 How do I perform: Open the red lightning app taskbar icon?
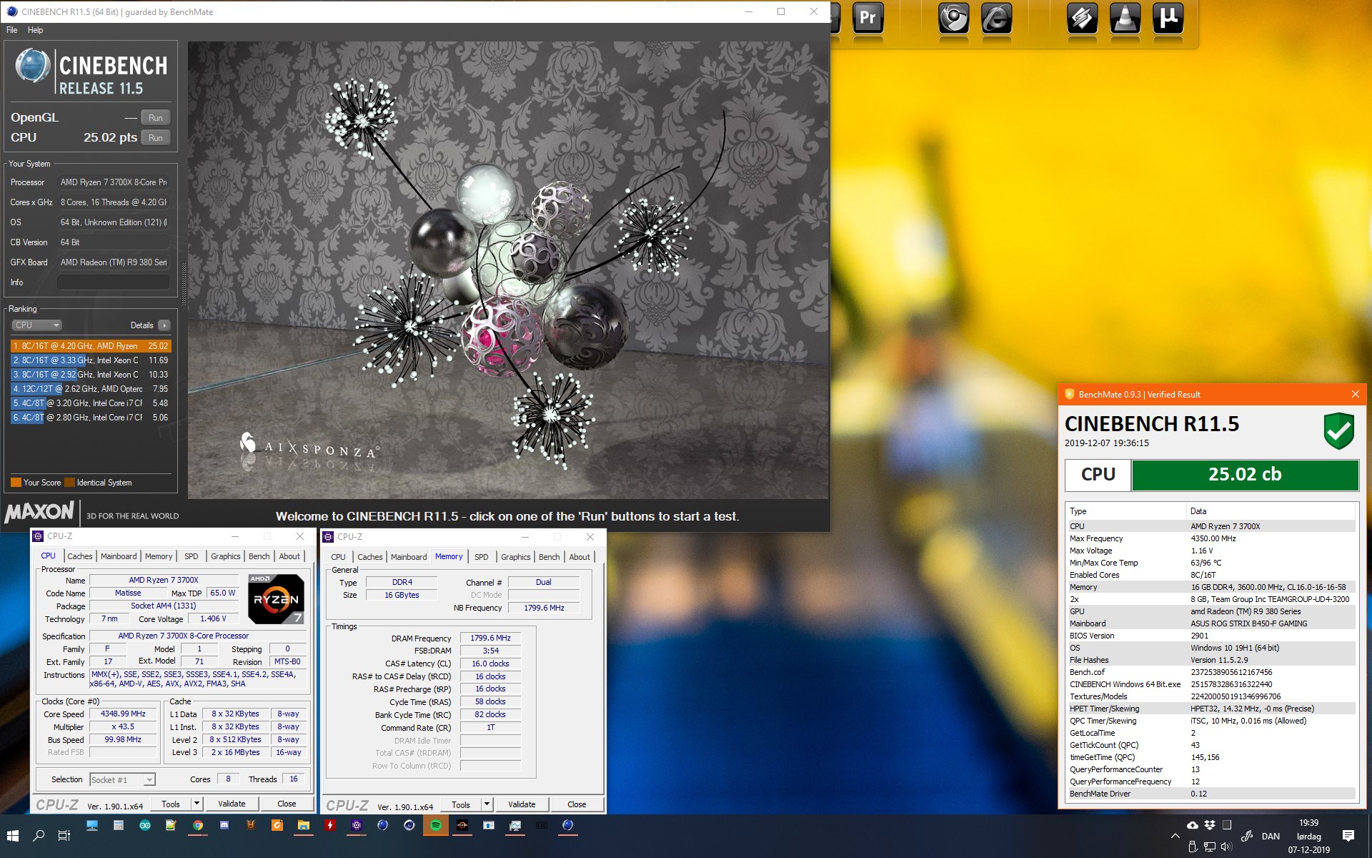pos(329,825)
